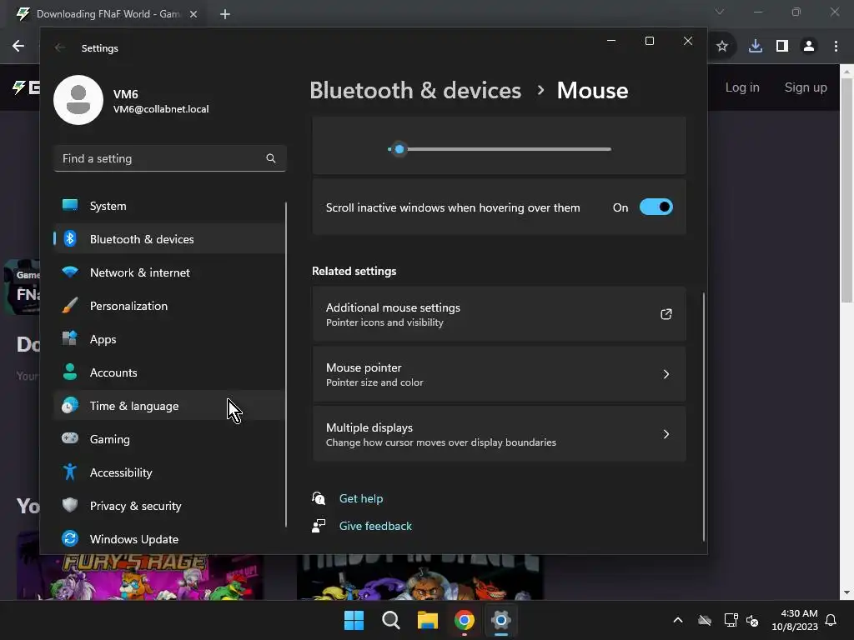This screenshot has width=854, height=640.
Task: Click the Accounts person icon
Action: 70,372
